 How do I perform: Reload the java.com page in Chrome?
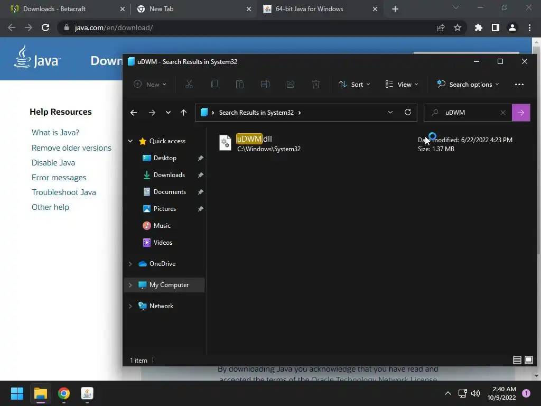pyautogui.click(x=45, y=27)
